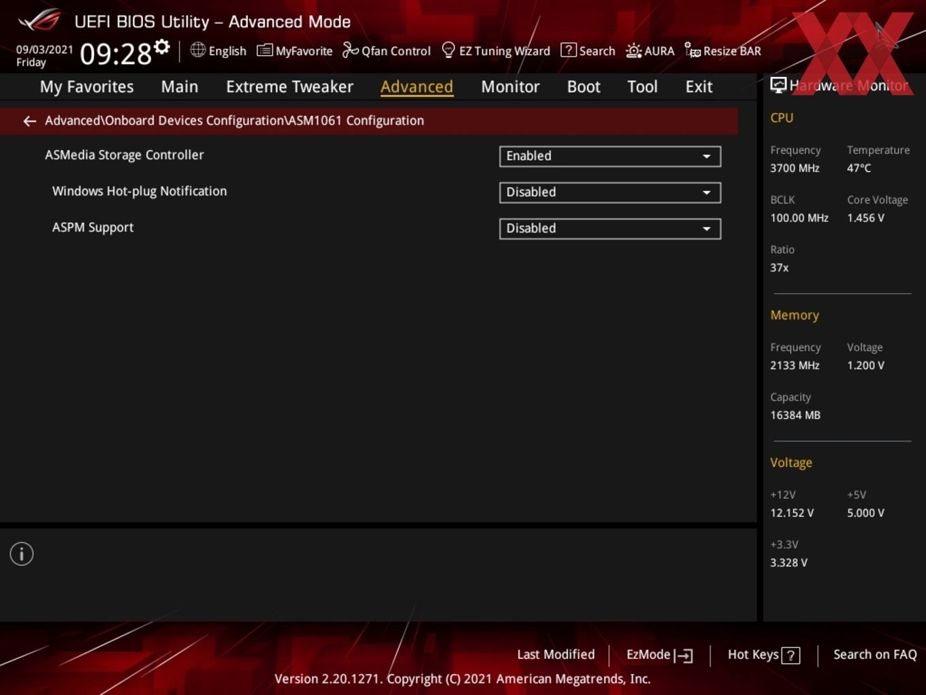Open Windows Hot-plug Notification dropdown

(x=610, y=192)
